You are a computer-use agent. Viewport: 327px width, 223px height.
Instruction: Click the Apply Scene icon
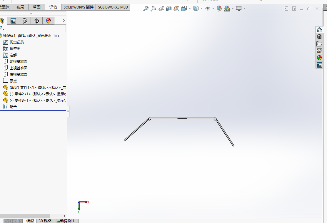point(227,9)
